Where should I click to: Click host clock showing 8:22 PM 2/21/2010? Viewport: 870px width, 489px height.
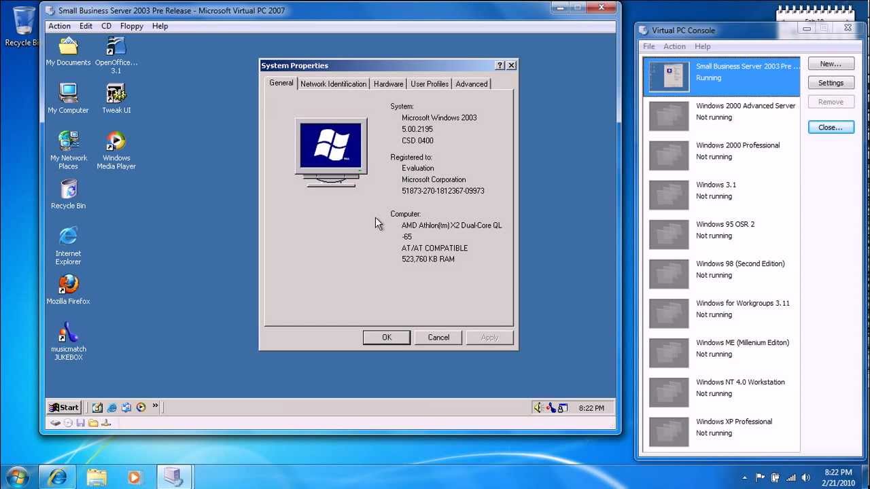pyautogui.click(x=838, y=477)
